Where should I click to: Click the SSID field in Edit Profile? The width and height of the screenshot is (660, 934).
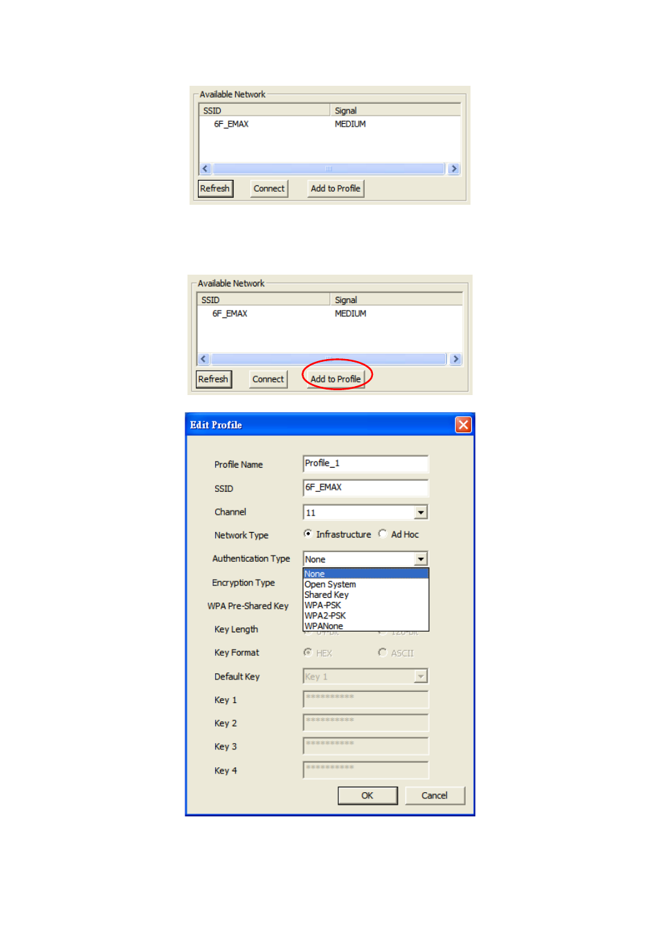(x=366, y=488)
